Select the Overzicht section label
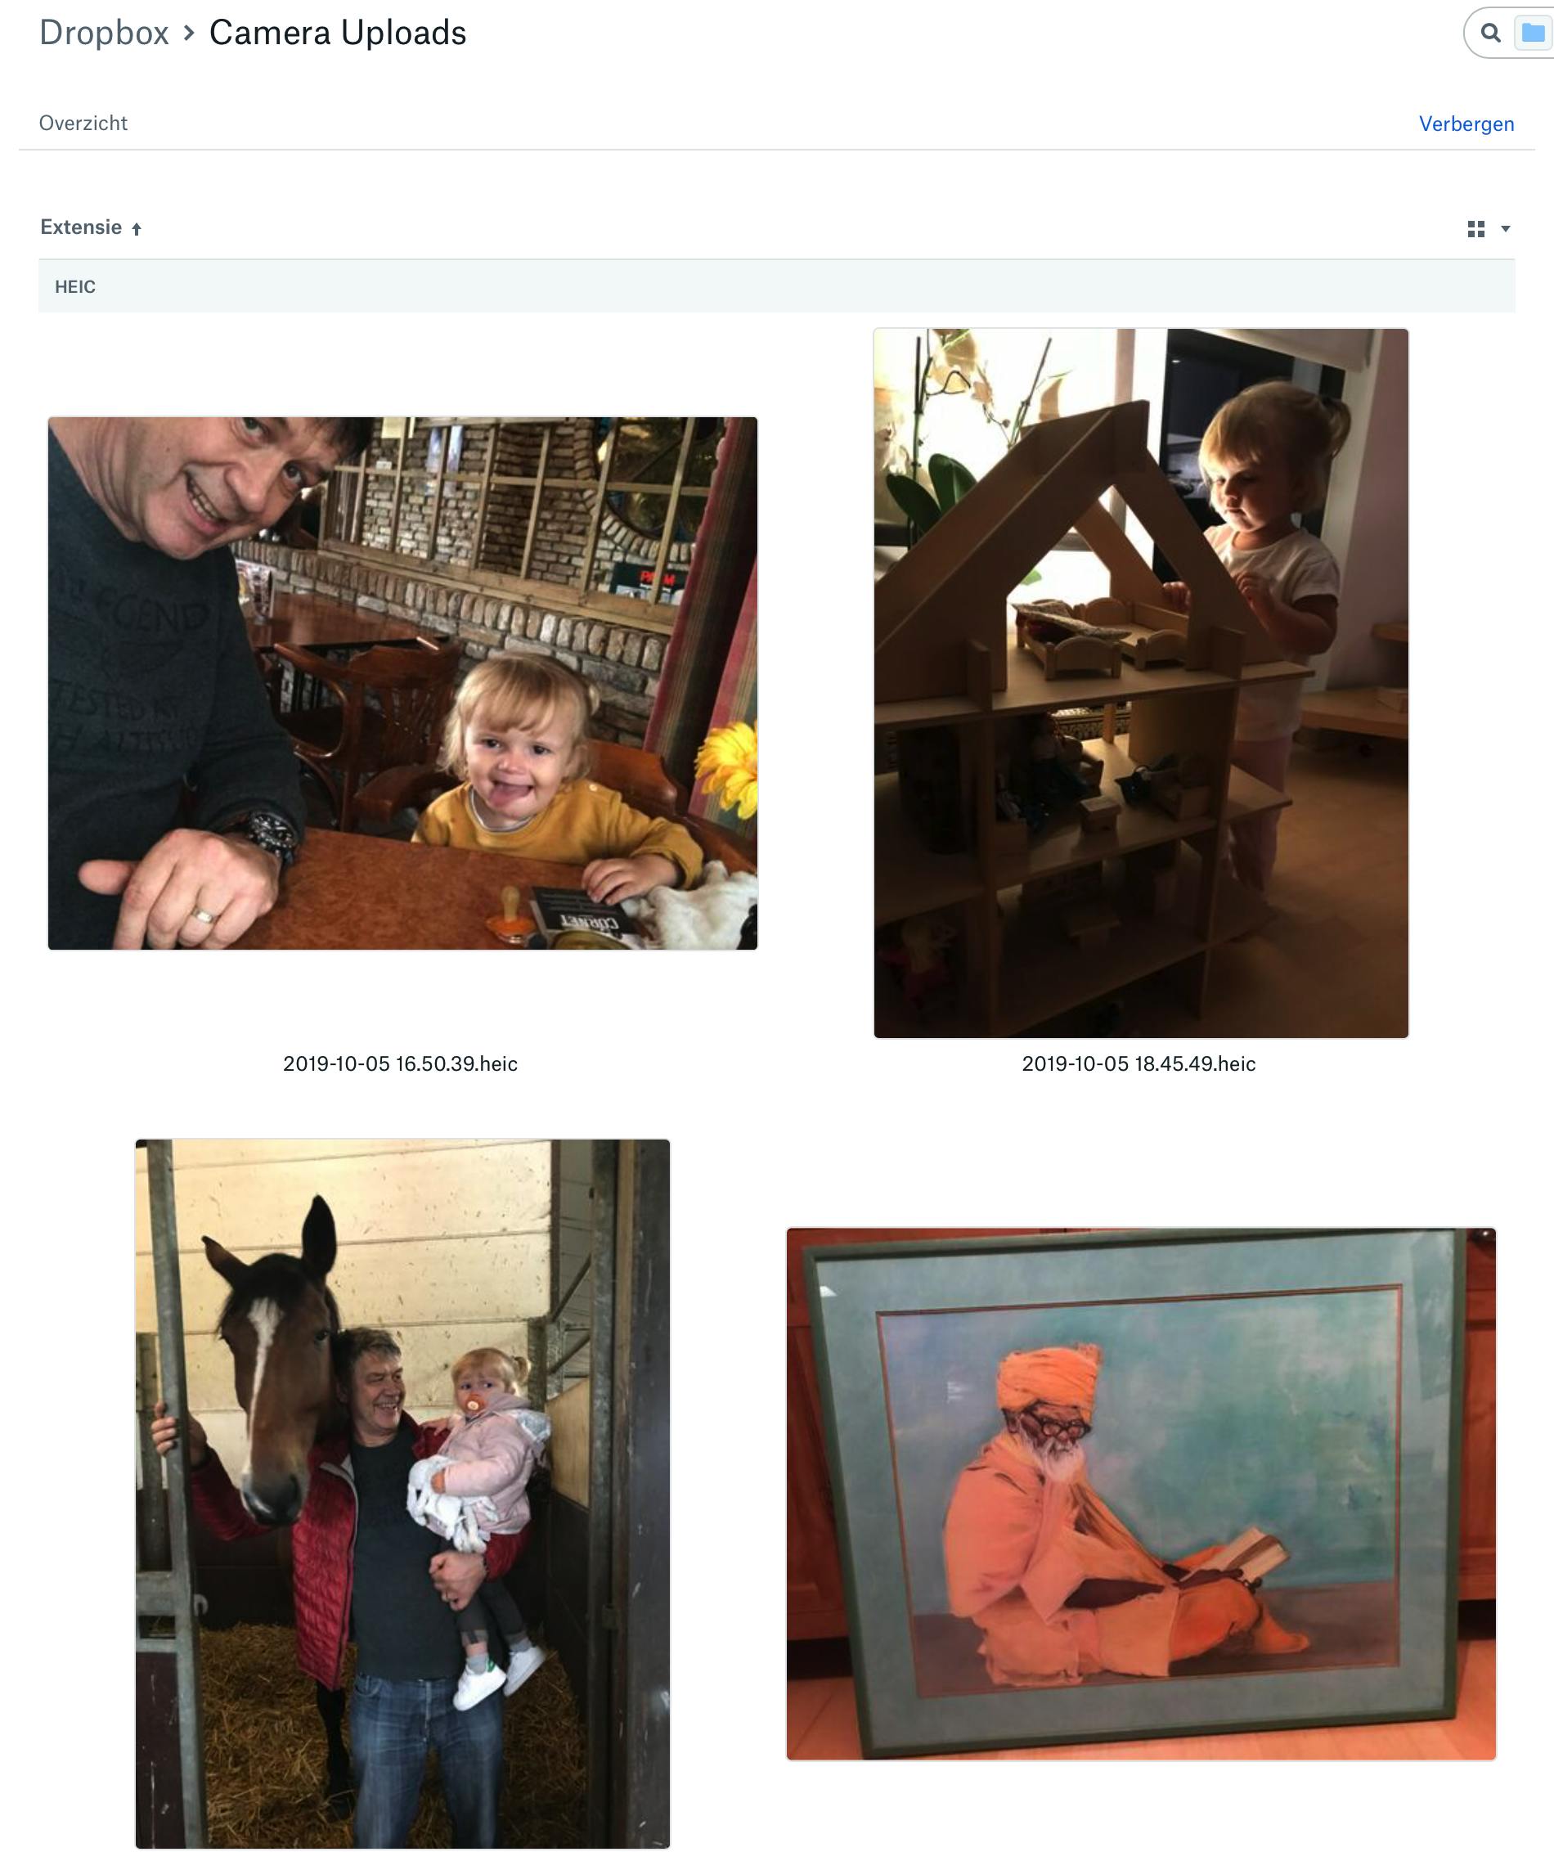1554x1852 pixels. (83, 124)
